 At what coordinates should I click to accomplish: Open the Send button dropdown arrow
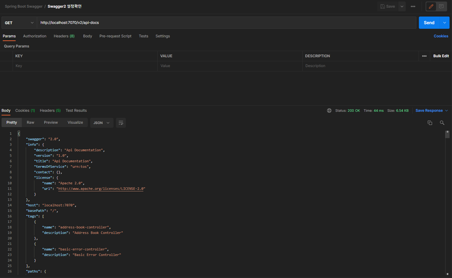pos(445,23)
